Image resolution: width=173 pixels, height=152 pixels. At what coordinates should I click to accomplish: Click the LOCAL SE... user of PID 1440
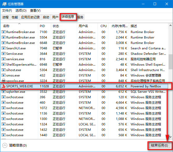87,135
